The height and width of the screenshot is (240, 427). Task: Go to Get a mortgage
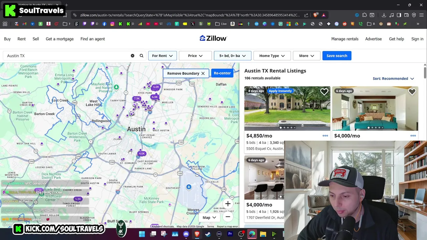point(60,39)
